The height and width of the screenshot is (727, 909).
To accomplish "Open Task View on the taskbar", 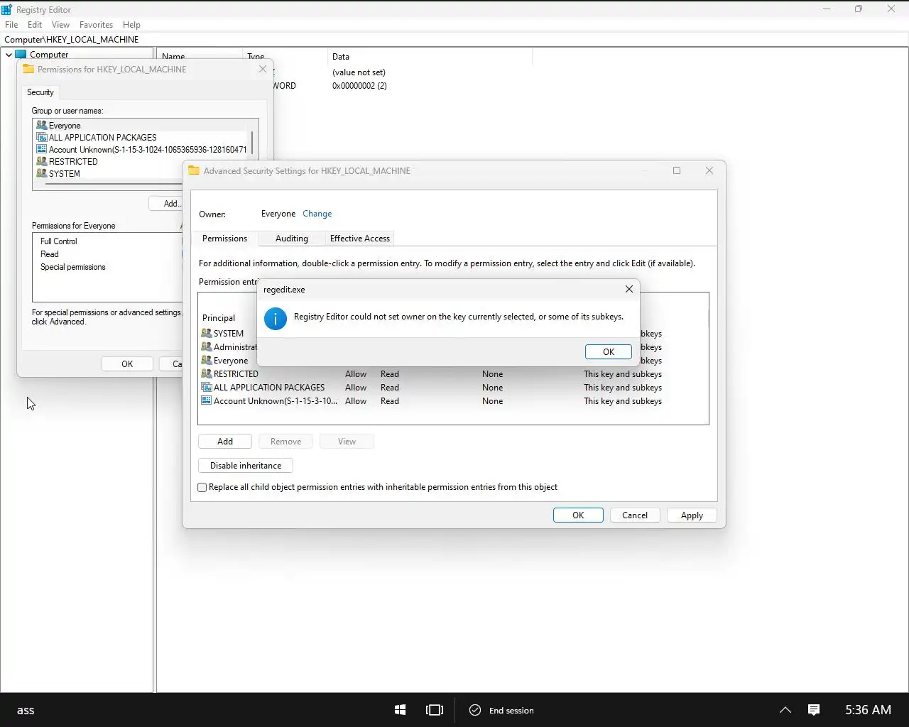I will [x=434, y=710].
